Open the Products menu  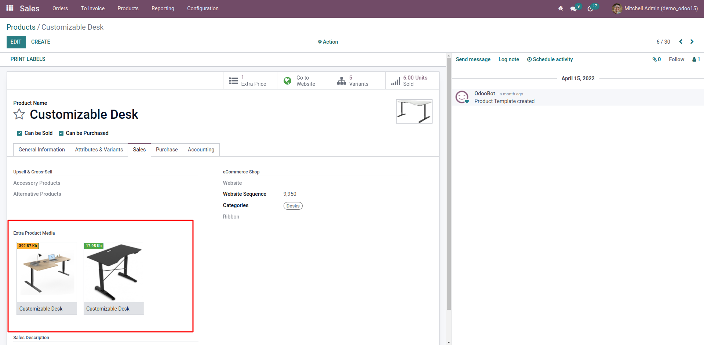(x=128, y=8)
